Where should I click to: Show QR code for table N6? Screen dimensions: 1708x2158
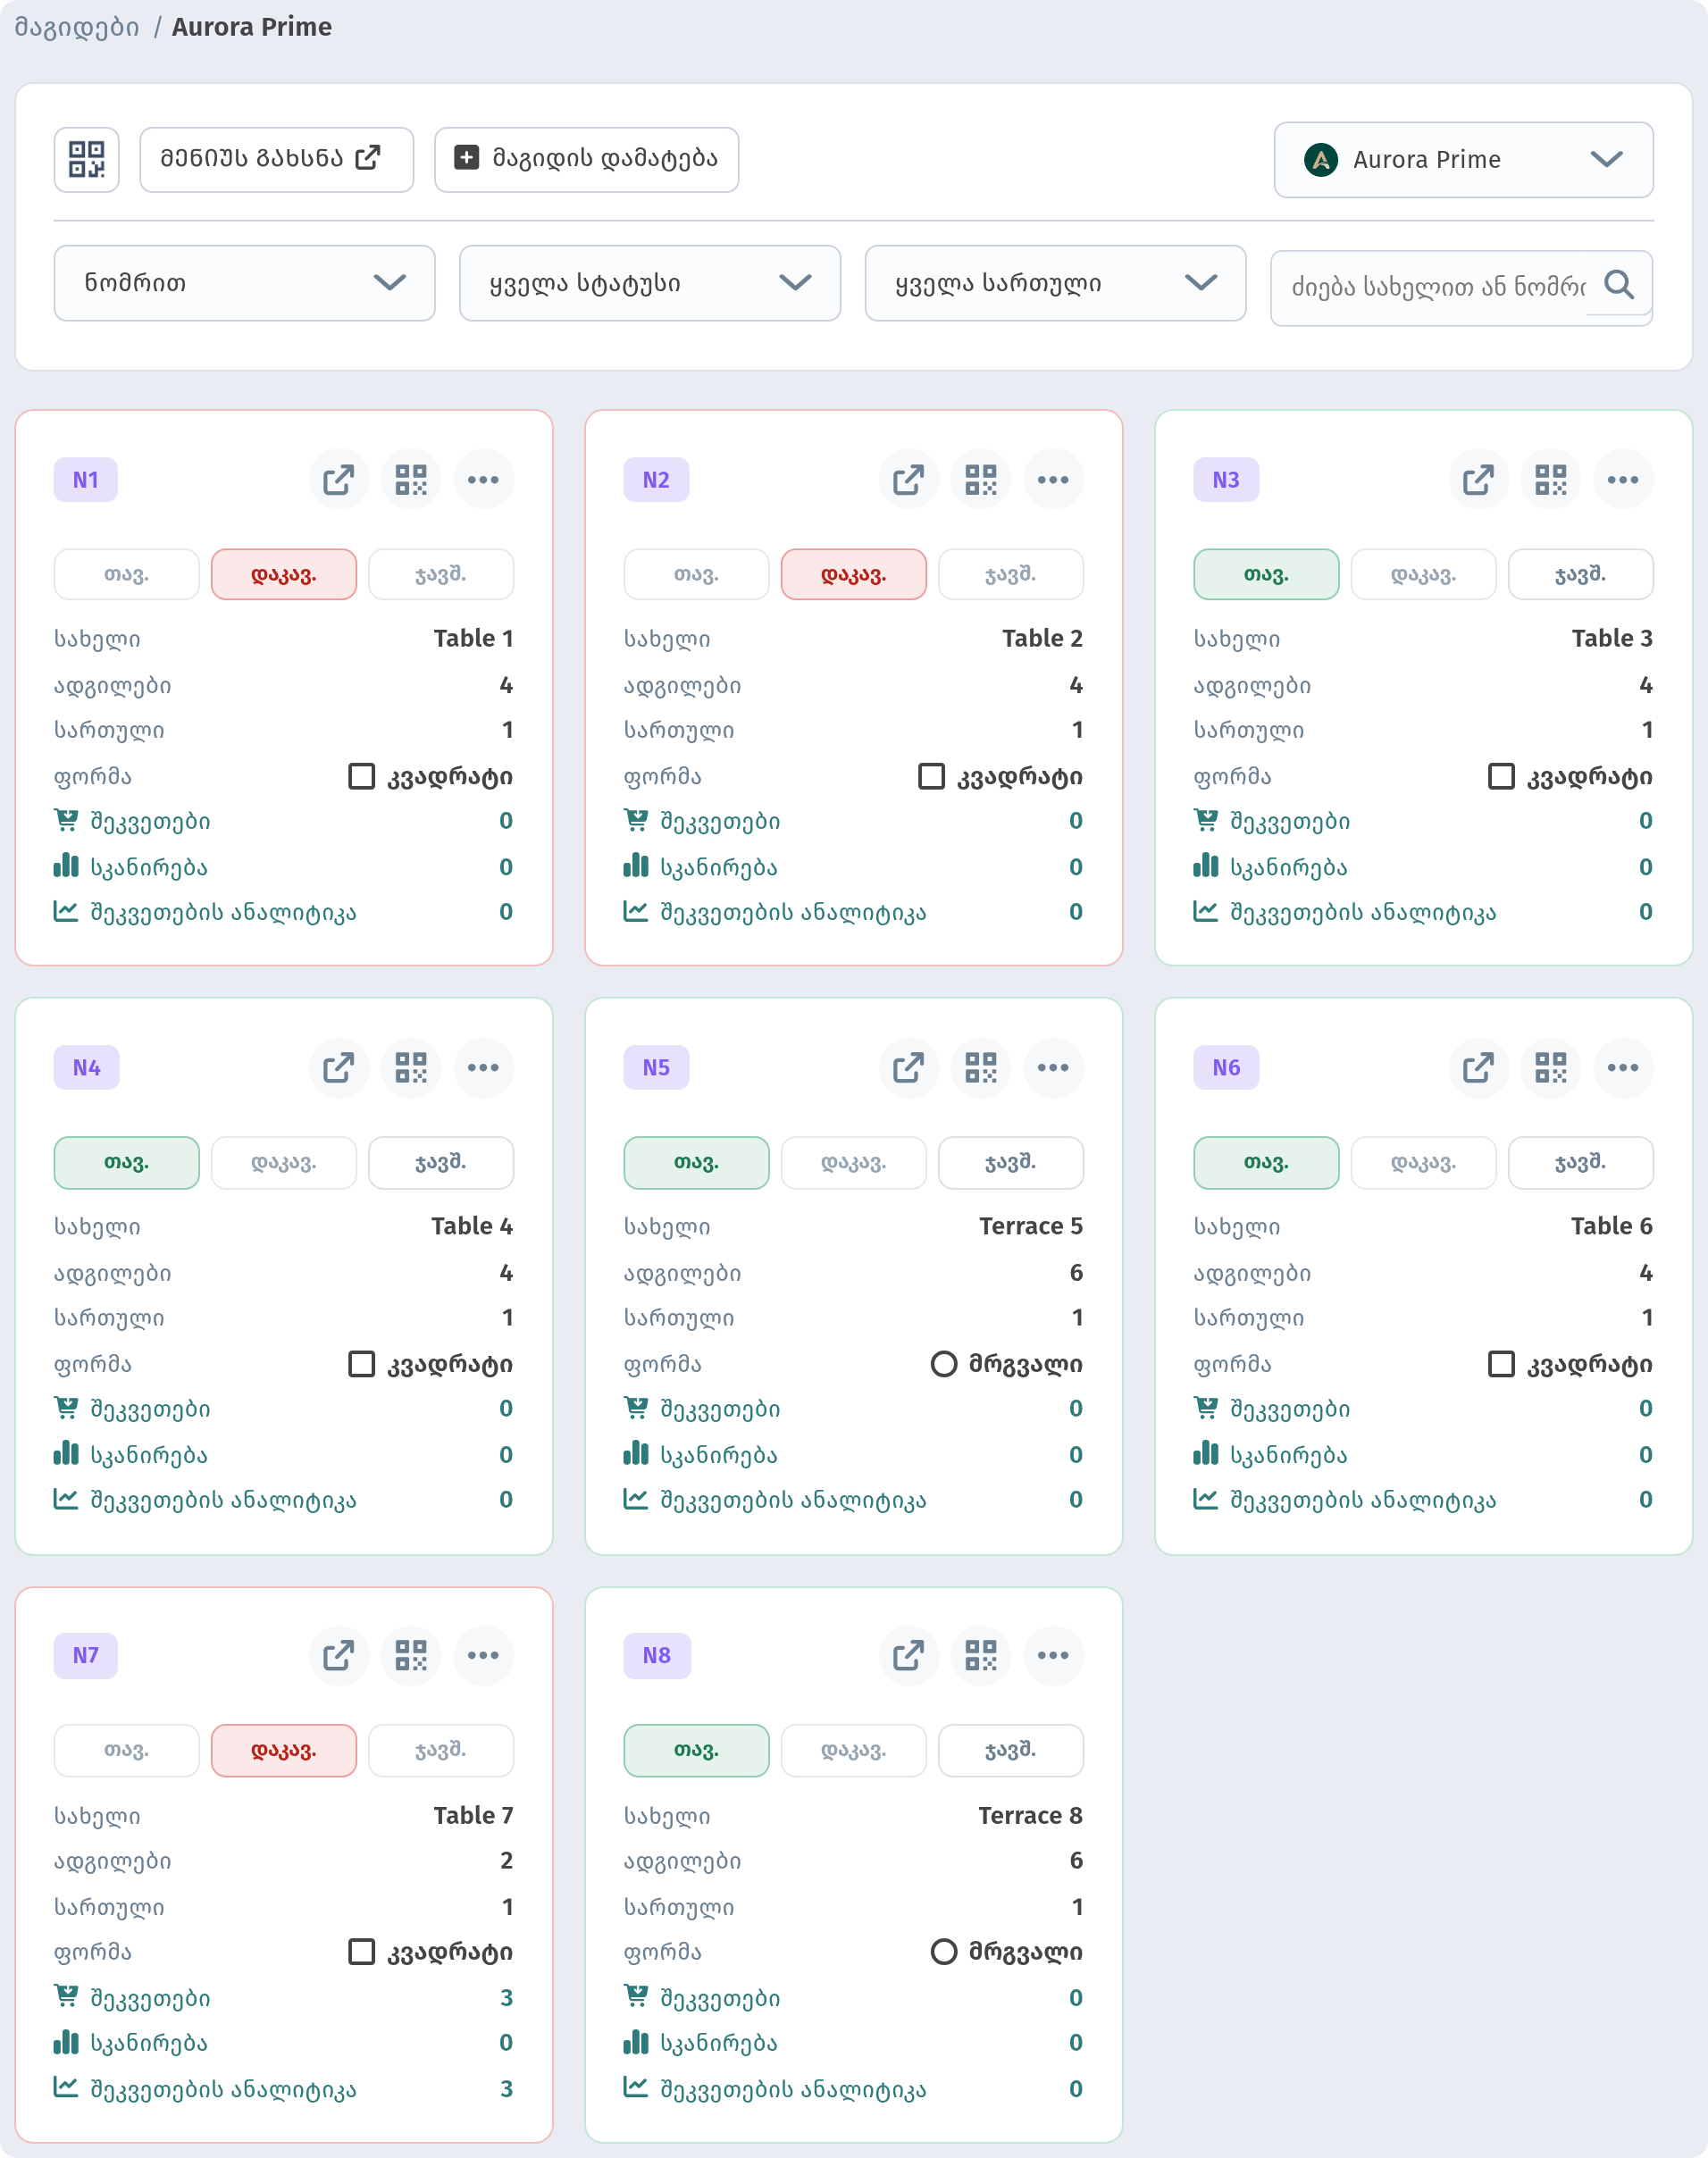point(1551,1068)
